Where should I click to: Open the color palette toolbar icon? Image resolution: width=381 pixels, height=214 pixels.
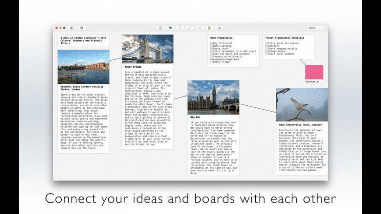(x=219, y=28)
